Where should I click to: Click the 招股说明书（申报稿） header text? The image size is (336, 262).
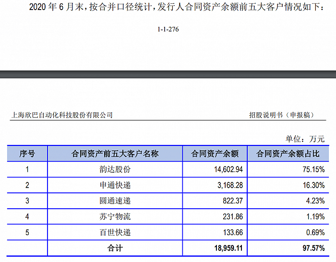point(283,115)
